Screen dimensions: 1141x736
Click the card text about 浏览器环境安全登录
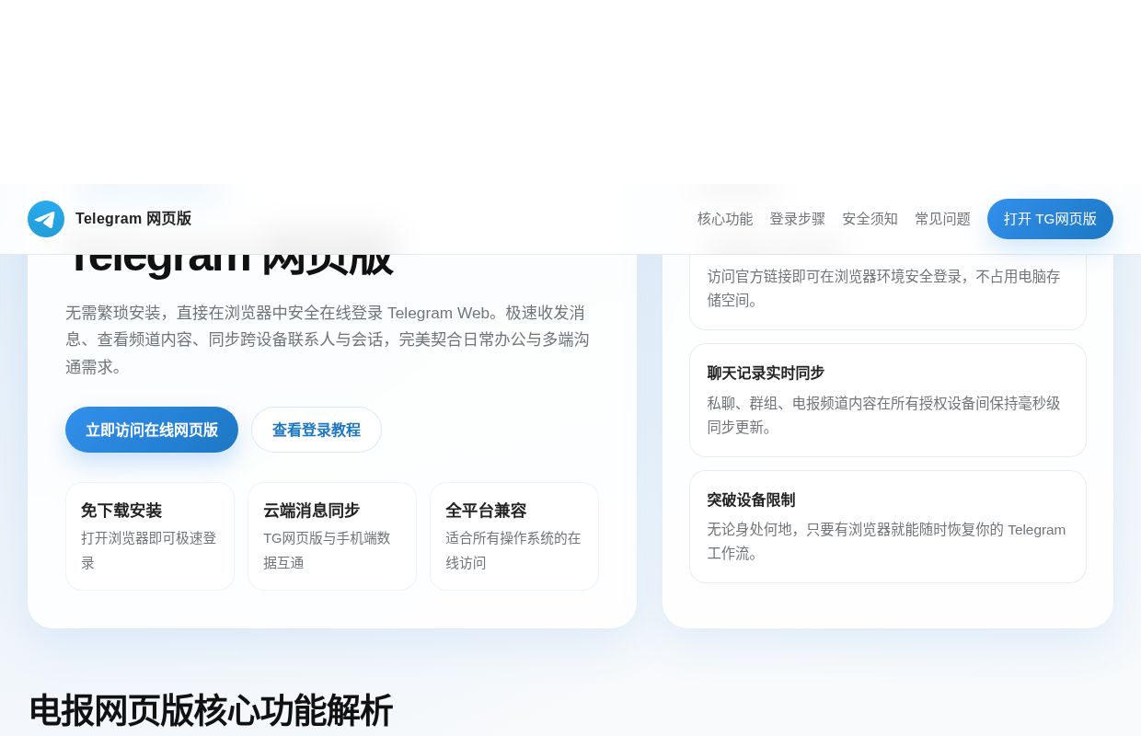point(883,288)
